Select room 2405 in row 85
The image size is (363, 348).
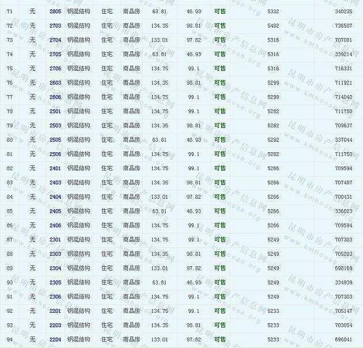(55, 211)
